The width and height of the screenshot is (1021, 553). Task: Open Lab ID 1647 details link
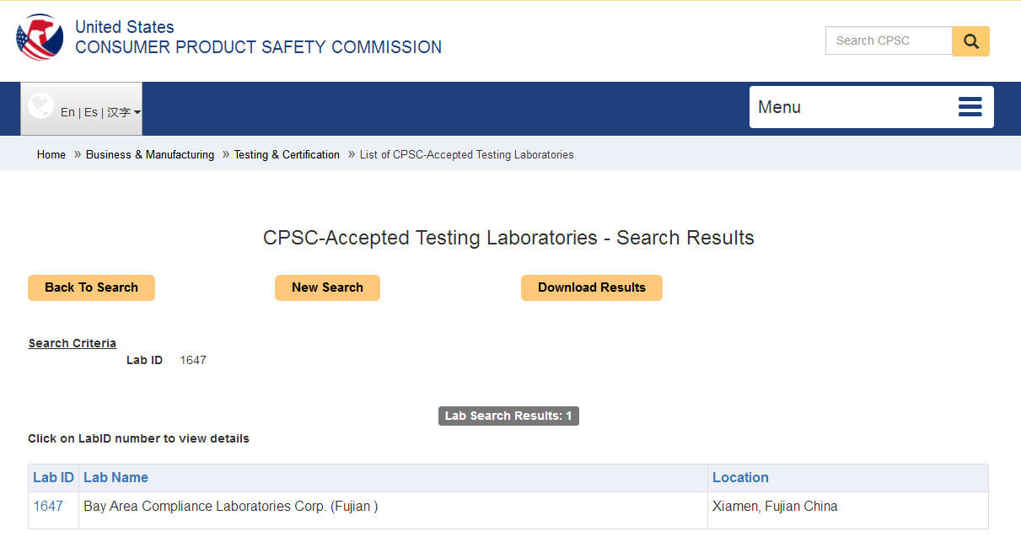[48, 507]
